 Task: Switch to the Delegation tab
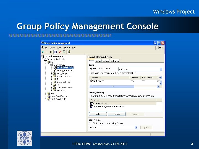(115, 61)
